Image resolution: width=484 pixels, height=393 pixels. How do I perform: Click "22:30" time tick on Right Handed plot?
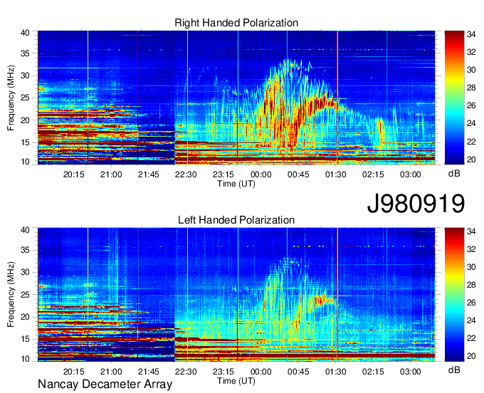tap(186, 174)
